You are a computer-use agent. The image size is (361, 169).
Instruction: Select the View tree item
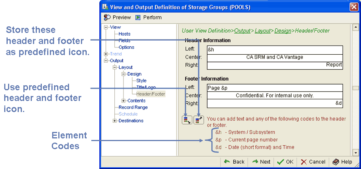coord(115,27)
